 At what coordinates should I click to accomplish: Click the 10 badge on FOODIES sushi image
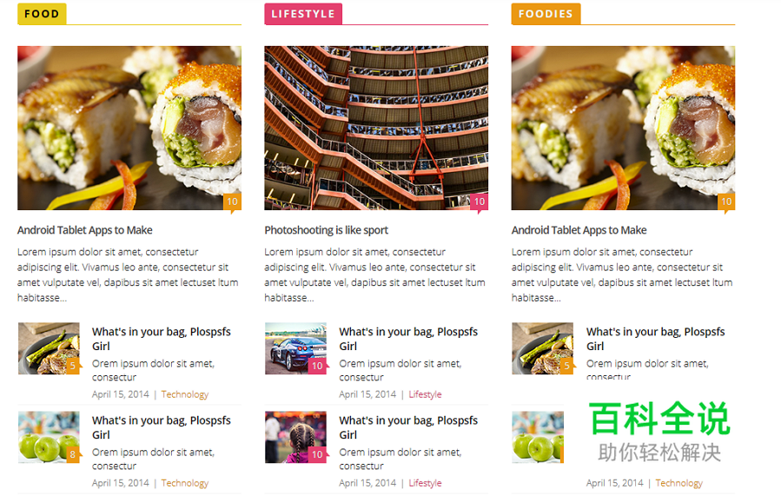coord(726,202)
